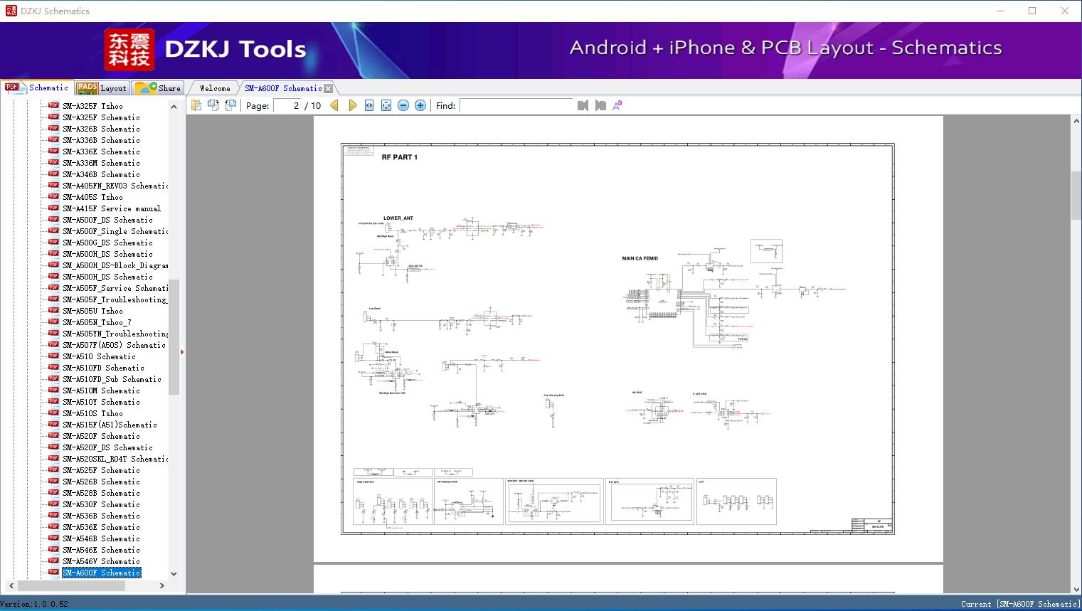Collapse sidebar using red arrow splitter
The height and width of the screenshot is (611, 1082).
click(x=182, y=352)
